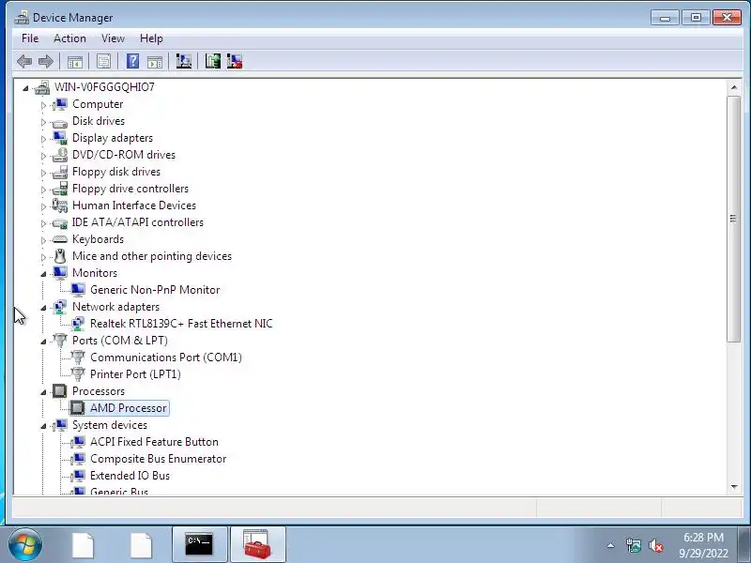
Task: Click scrollbar up arrow in device tree
Action: (x=734, y=87)
